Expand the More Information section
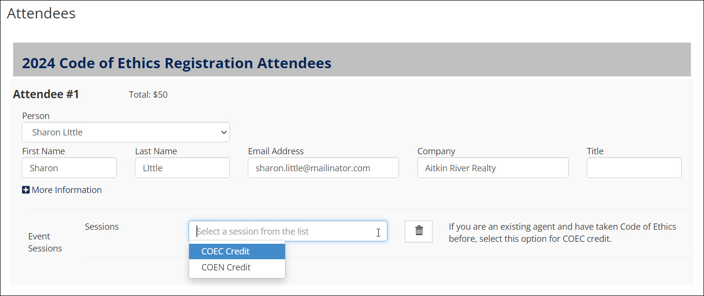The height and width of the screenshot is (296, 704). click(62, 190)
